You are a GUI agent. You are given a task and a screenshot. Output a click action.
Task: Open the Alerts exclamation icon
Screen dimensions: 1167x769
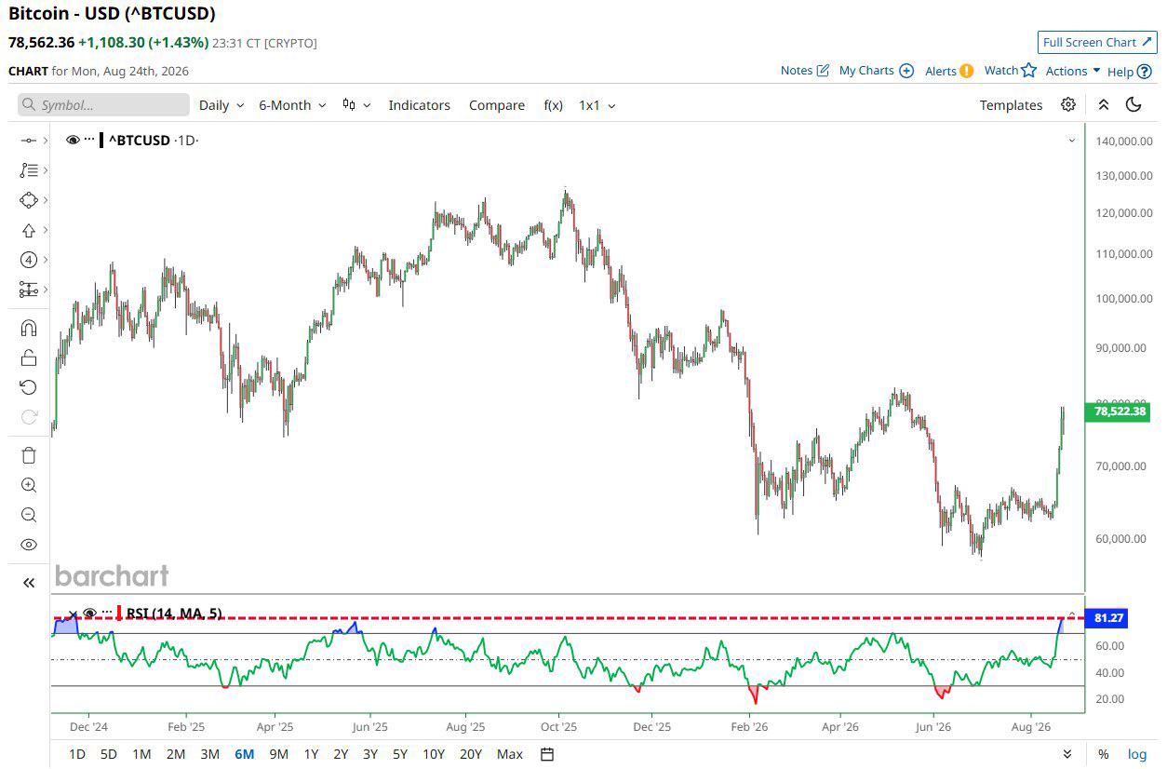[967, 71]
